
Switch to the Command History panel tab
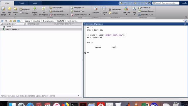click(64, 24)
